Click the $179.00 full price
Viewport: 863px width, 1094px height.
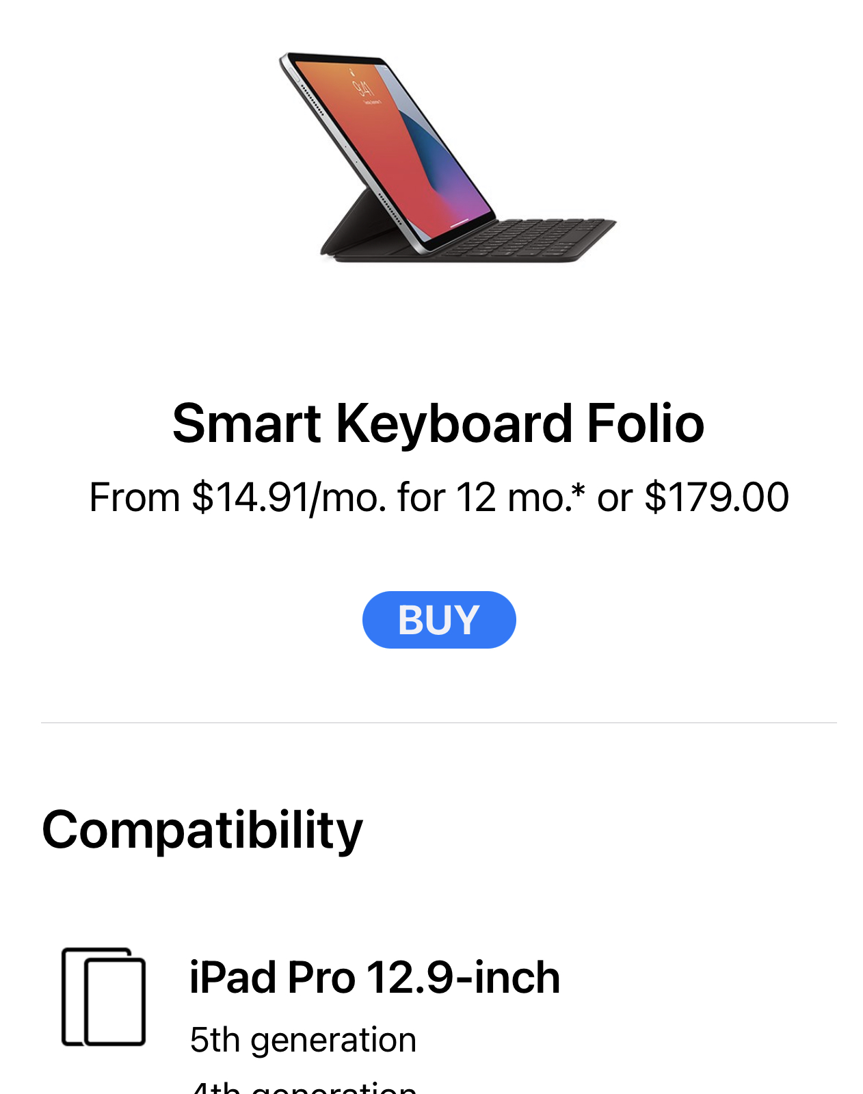716,497
